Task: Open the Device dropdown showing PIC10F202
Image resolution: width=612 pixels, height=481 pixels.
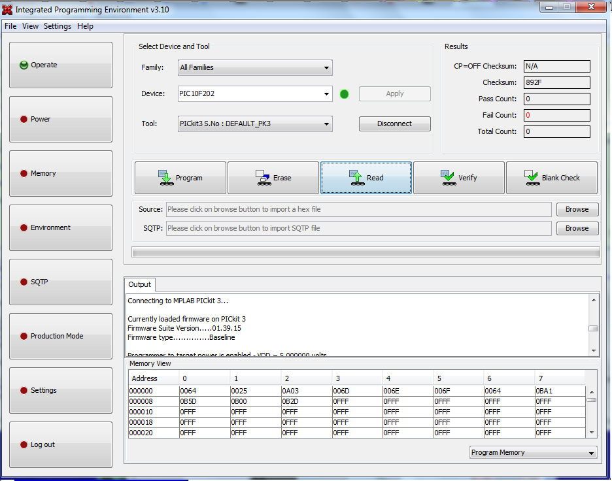Action: (x=255, y=93)
